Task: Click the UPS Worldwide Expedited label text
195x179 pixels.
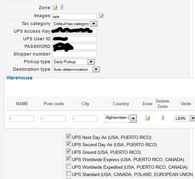Action: click(130, 167)
